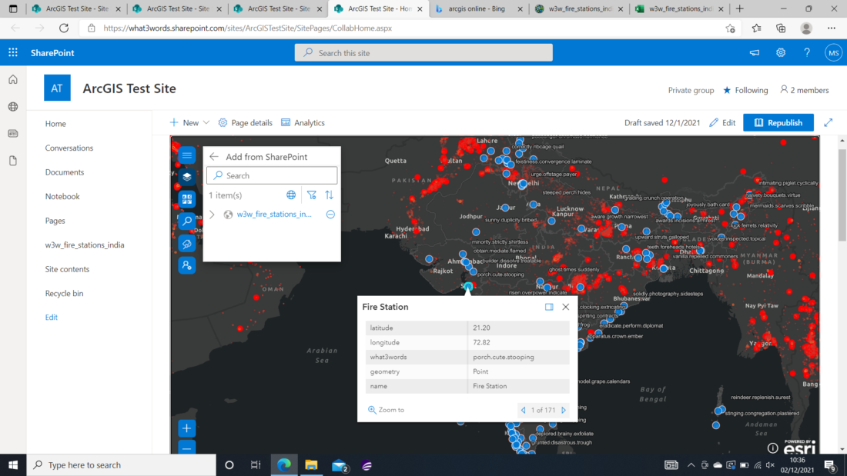Open the map search tool
The width and height of the screenshot is (847, 476).
point(187,221)
